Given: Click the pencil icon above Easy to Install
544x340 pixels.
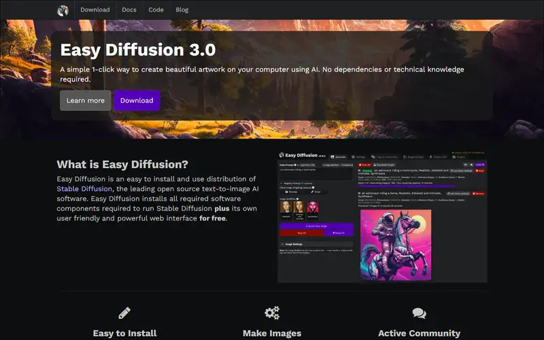Looking at the screenshot, I should click(124, 313).
